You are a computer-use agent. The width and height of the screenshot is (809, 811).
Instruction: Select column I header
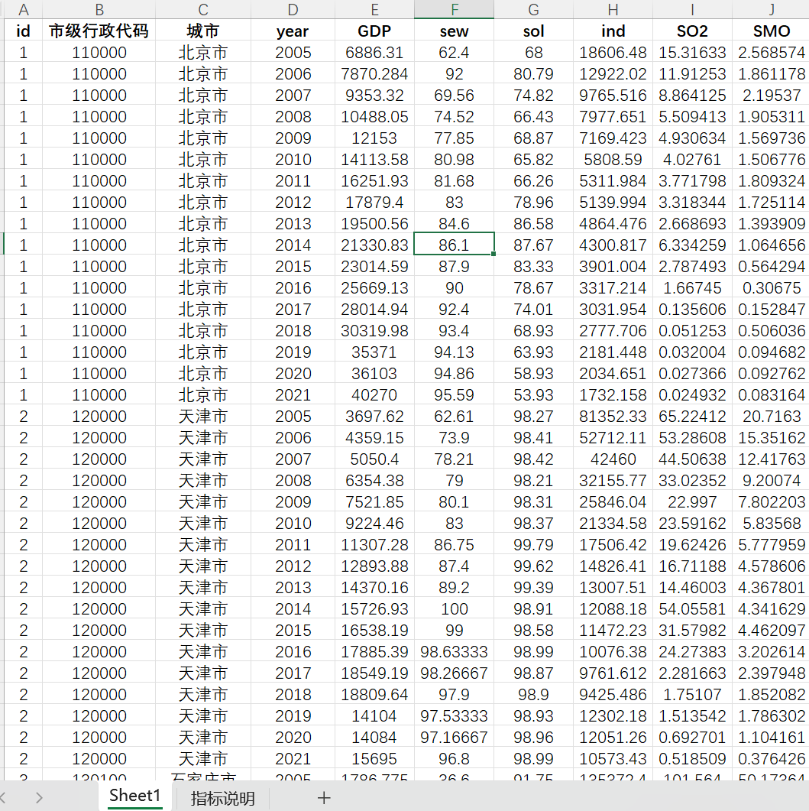[x=693, y=9]
